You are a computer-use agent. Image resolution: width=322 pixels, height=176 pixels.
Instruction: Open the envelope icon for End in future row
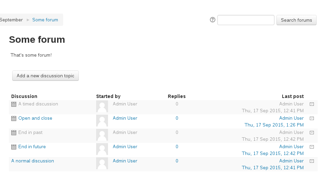pos(312,147)
